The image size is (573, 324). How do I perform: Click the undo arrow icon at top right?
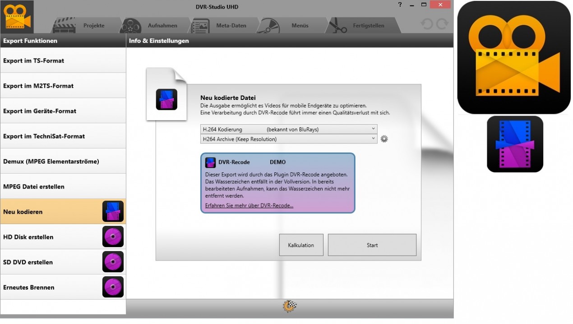[x=427, y=24]
